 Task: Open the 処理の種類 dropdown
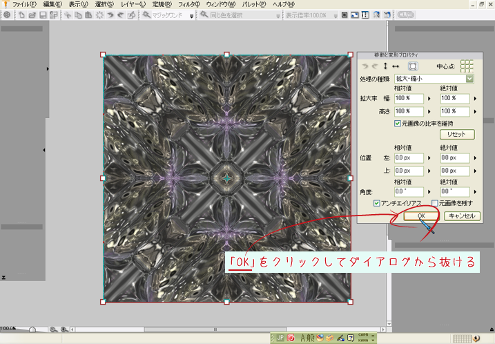(x=469, y=79)
